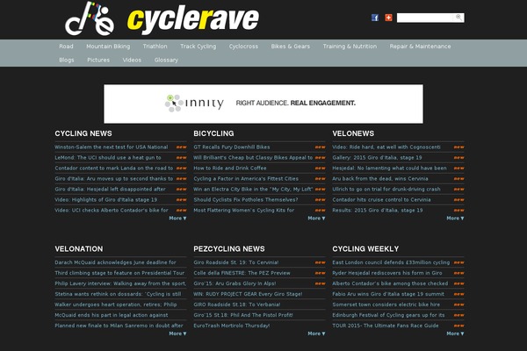Open the Blogs menu item
The height and width of the screenshot is (351, 527).
point(67,60)
